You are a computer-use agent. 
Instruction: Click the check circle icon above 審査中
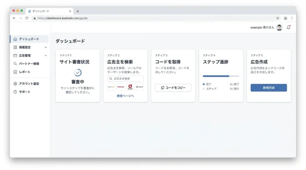(x=78, y=72)
